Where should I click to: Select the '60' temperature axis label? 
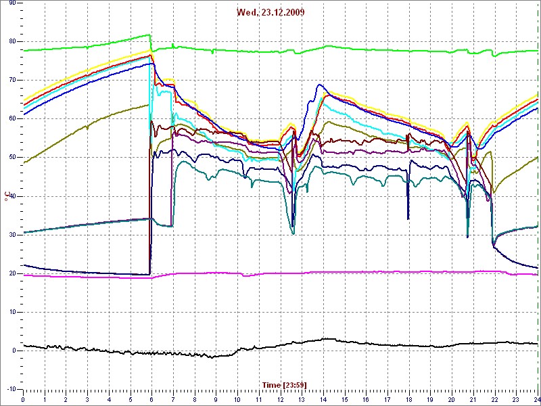pos(11,119)
